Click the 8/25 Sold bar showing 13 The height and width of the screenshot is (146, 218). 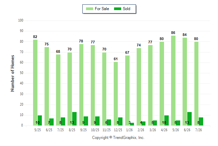[74, 119]
